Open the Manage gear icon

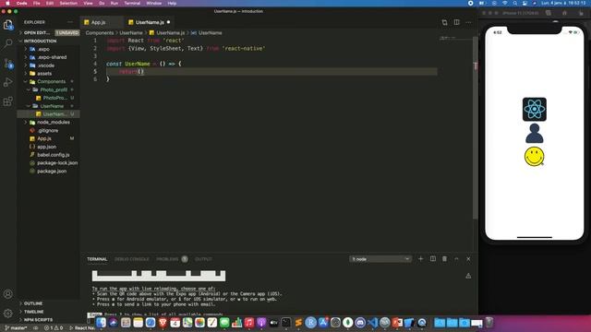coord(8,314)
